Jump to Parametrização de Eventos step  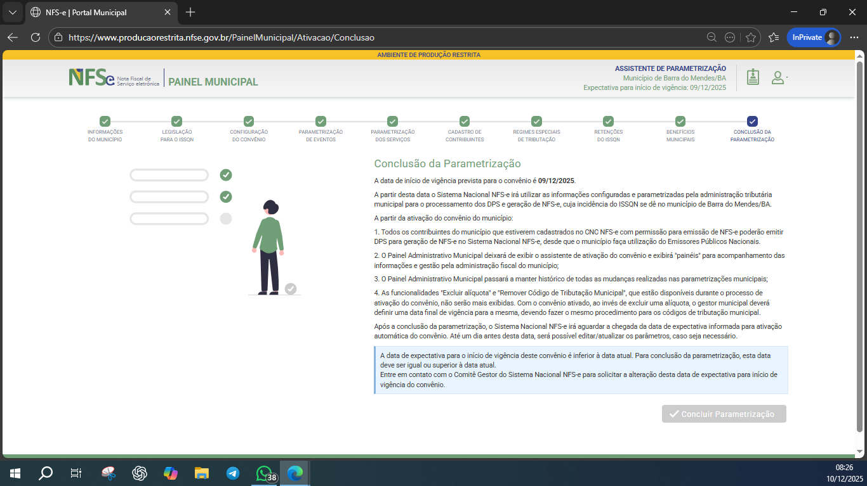(x=321, y=121)
